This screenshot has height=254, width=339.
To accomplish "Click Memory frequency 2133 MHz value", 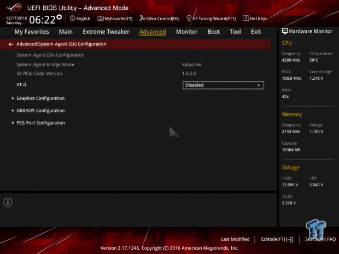I will point(291,132).
